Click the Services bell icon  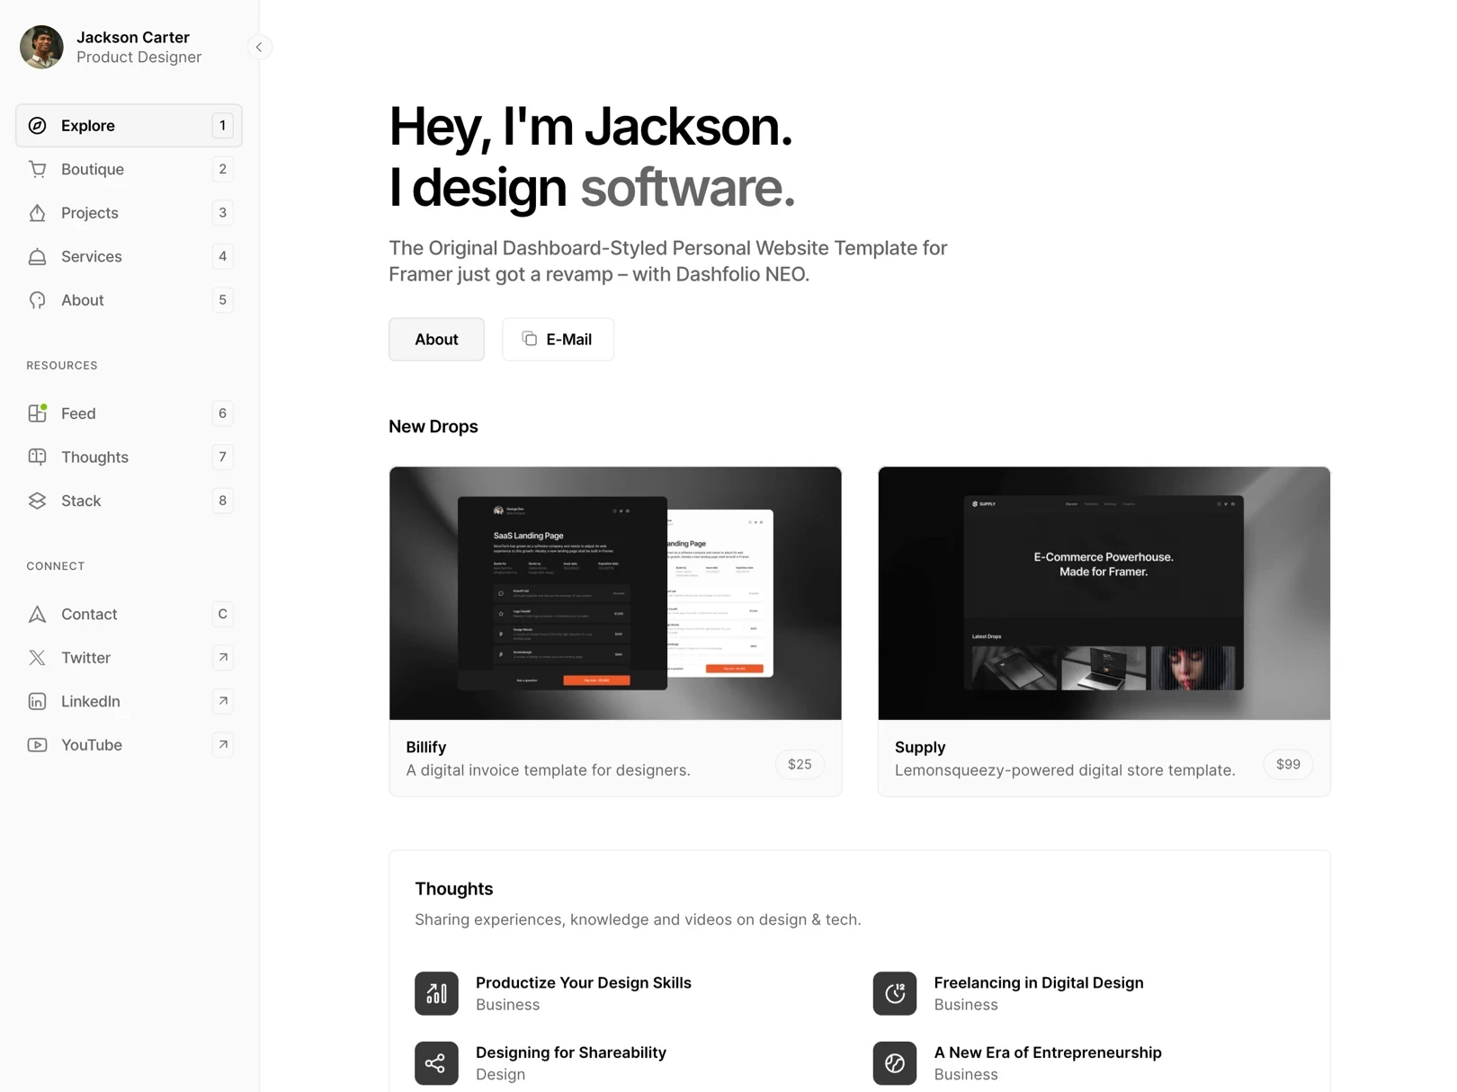pos(37,257)
